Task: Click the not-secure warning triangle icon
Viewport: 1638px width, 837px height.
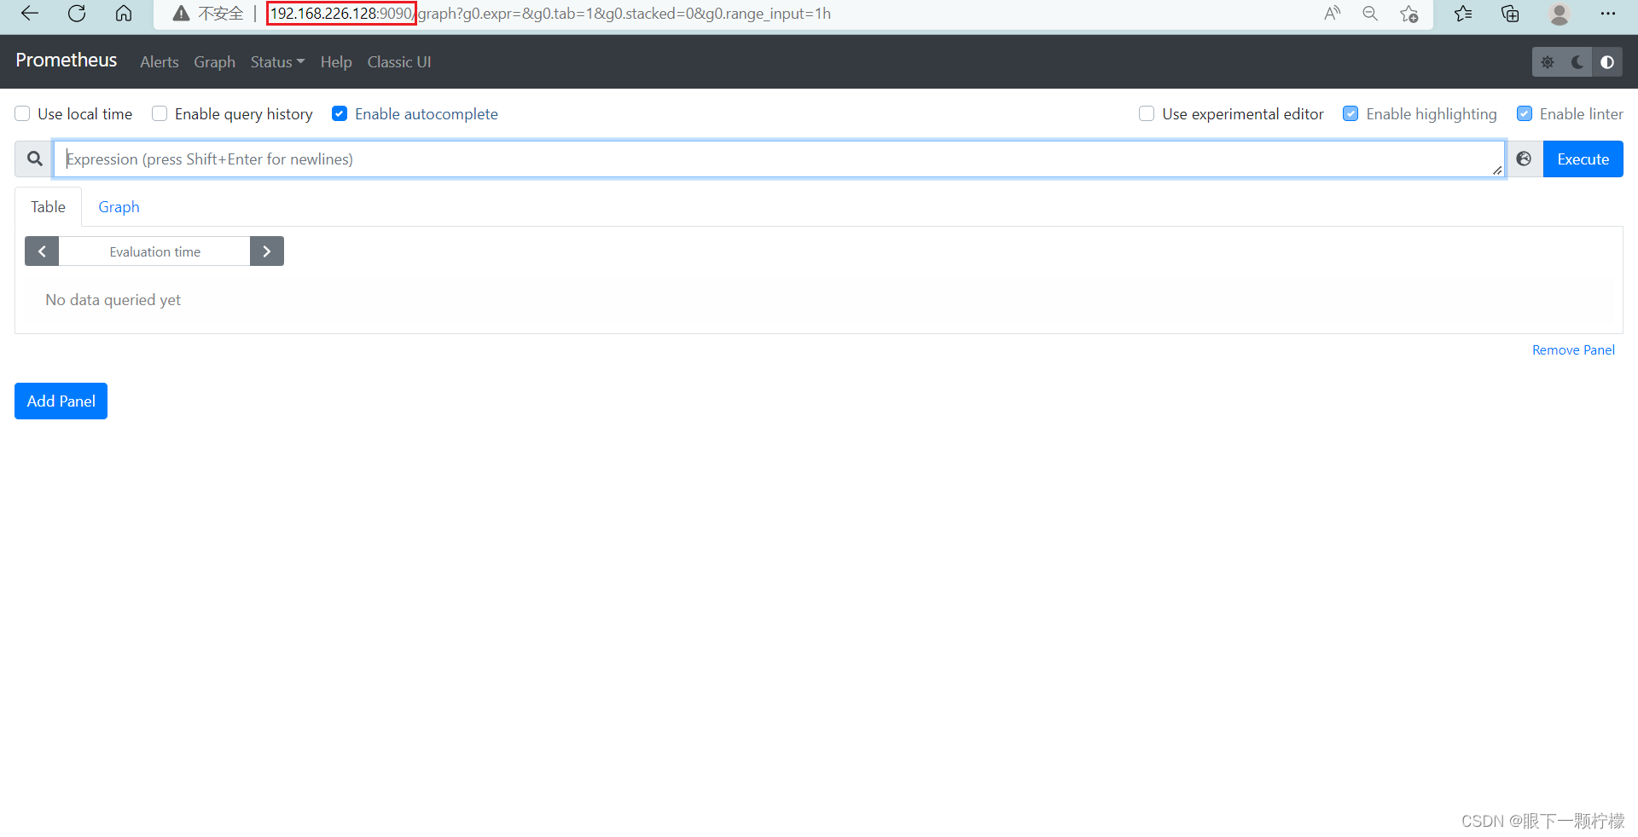Action: (181, 14)
